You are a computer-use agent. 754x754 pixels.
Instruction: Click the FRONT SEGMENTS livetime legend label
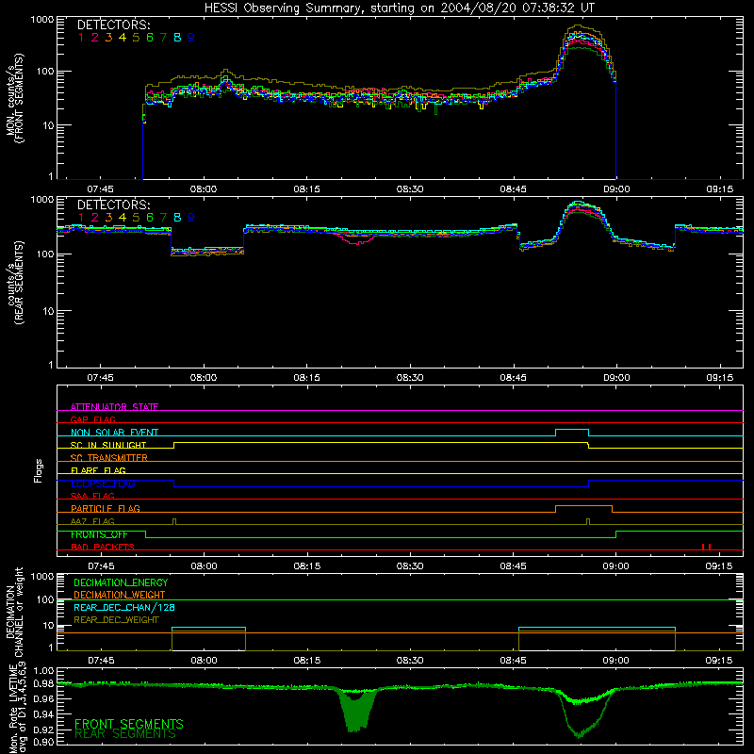point(129,724)
